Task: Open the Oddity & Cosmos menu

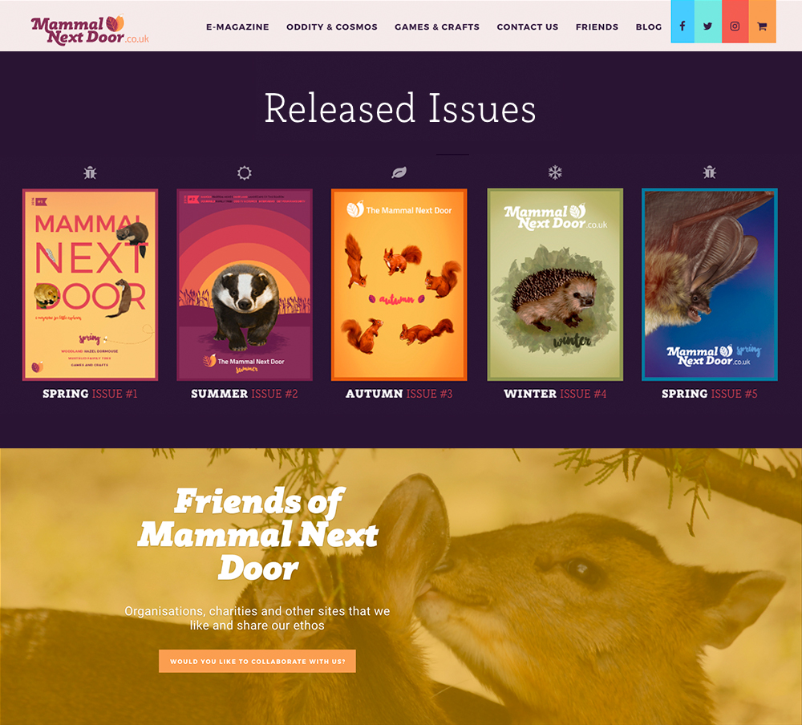Action: [331, 27]
